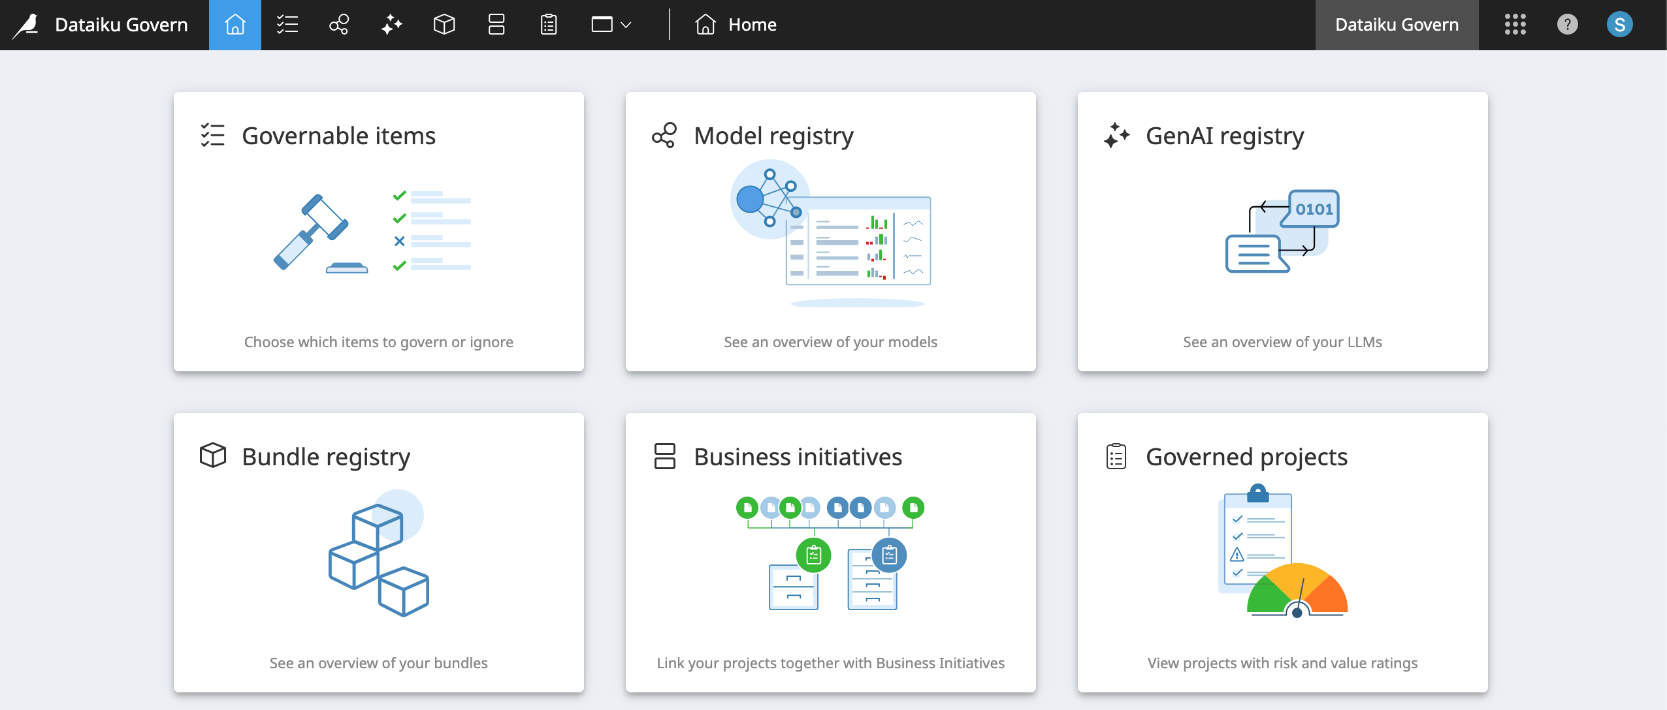Image resolution: width=1667 pixels, height=710 pixels.
Task: Click the stacked cubes illustration on Bundle card
Action: point(379,553)
